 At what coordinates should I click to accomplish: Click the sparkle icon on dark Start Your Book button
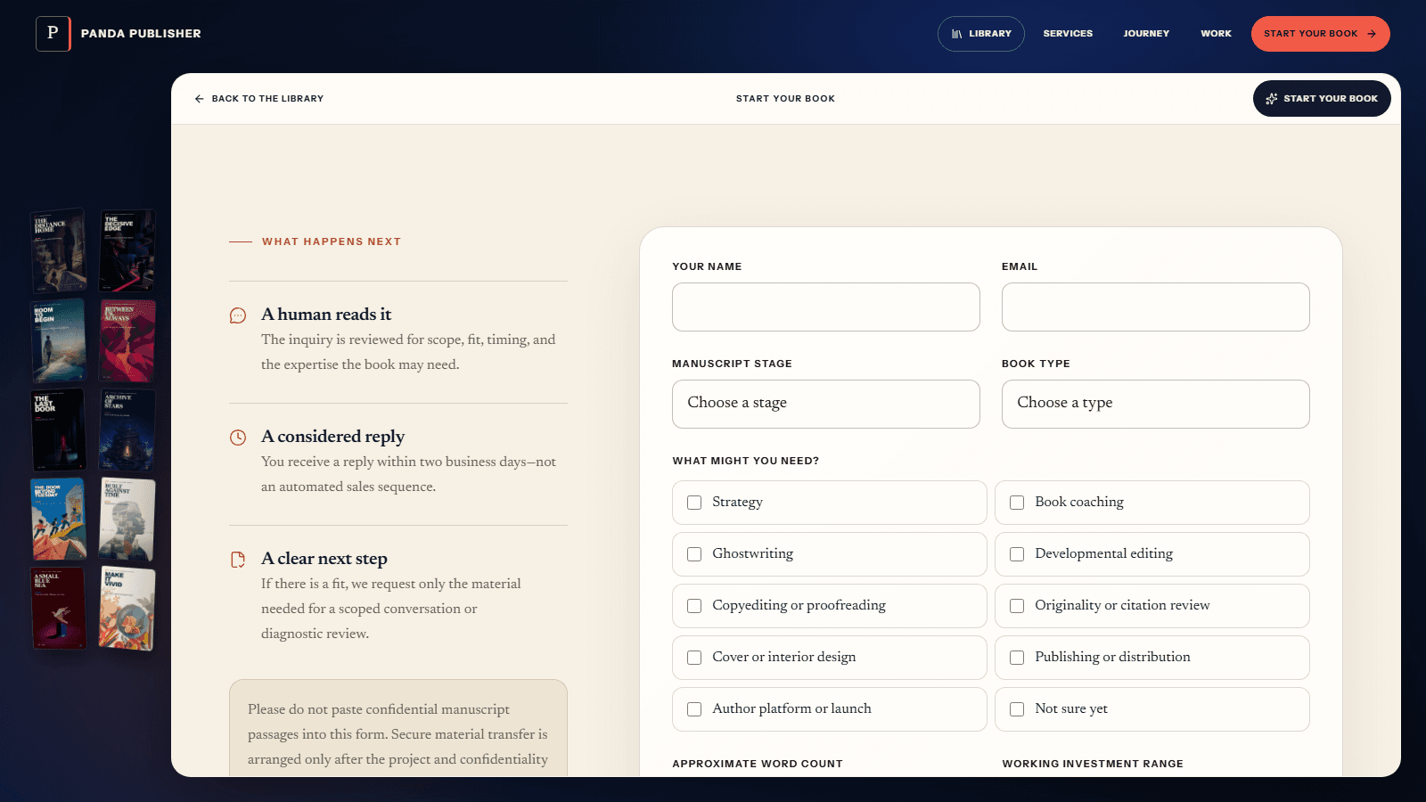1272,99
